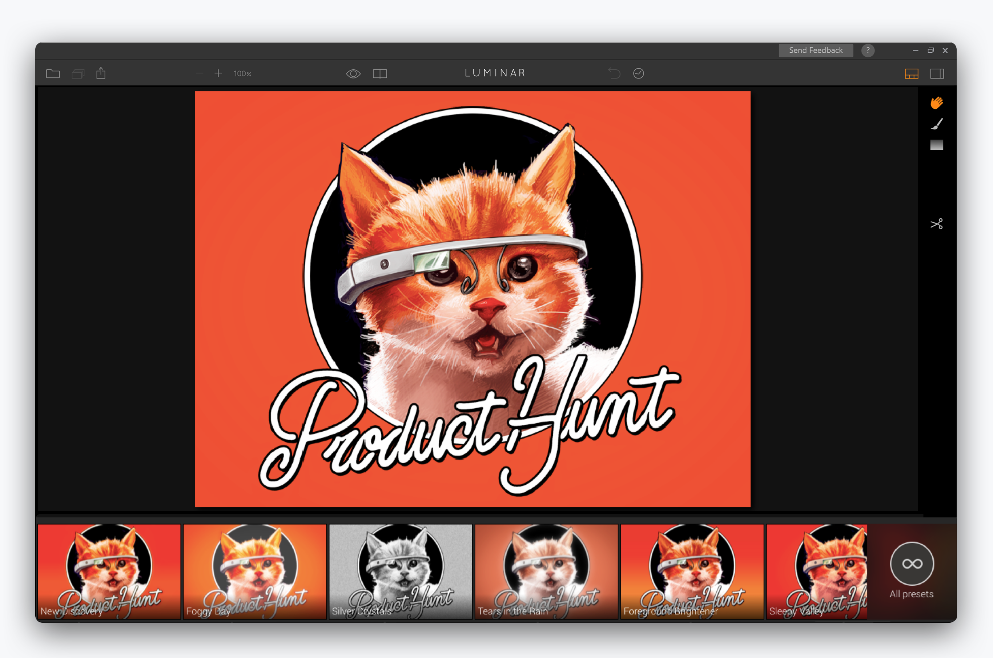Apply the Foreground Brightener preset
This screenshot has height=658, width=993.
pyautogui.click(x=692, y=571)
